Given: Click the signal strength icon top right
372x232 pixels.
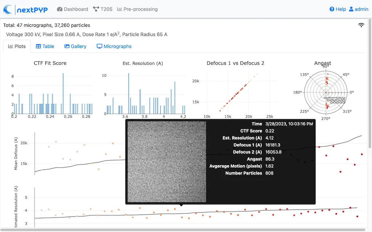Looking at the screenshot, I should [x=361, y=25].
